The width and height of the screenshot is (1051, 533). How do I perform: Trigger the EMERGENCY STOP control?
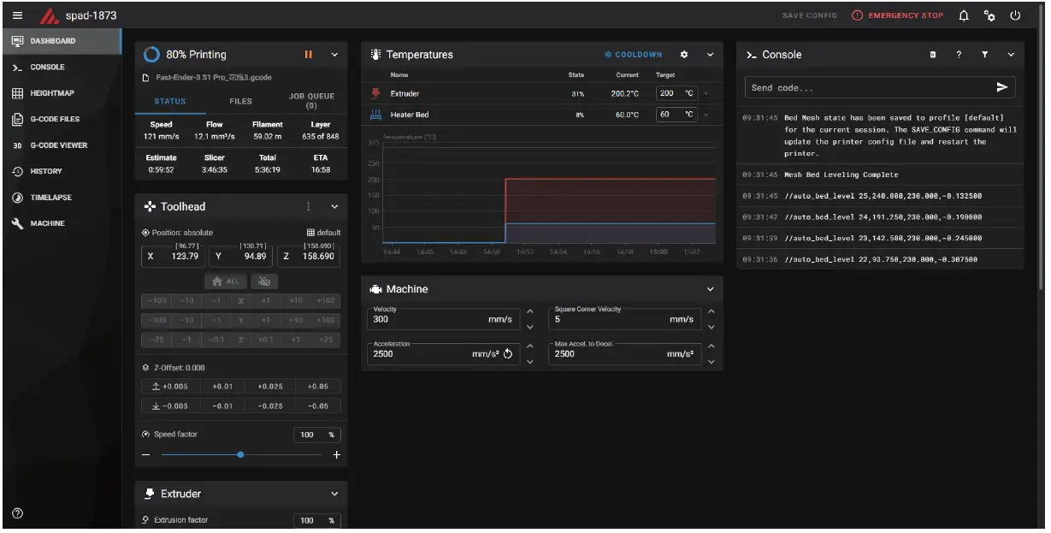tap(901, 15)
